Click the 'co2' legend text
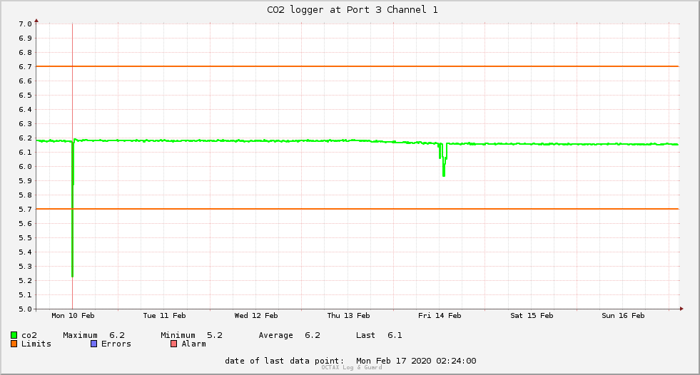700x375 pixels. [29, 335]
